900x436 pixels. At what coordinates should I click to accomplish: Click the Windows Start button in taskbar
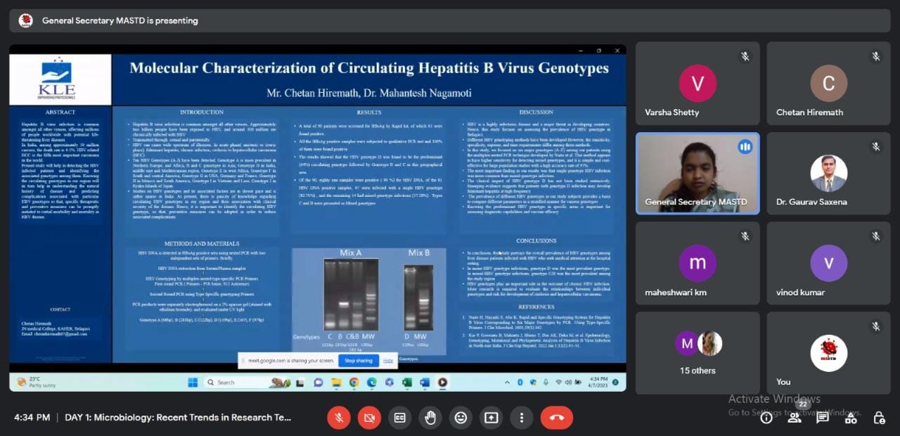pos(192,383)
